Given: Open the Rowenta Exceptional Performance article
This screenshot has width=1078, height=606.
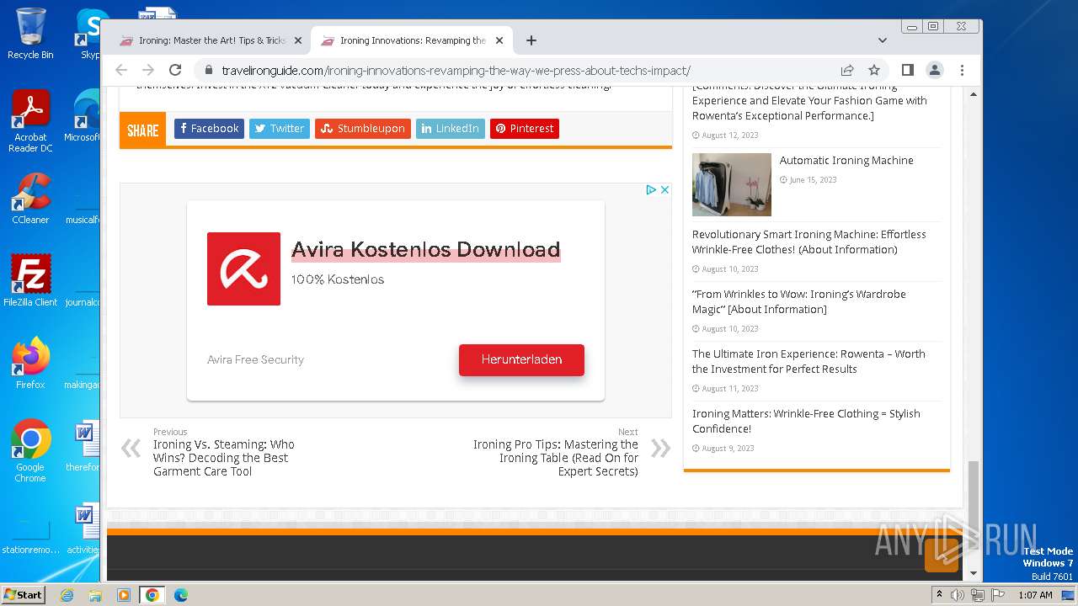Looking at the screenshot, I should tap(809, 100).
